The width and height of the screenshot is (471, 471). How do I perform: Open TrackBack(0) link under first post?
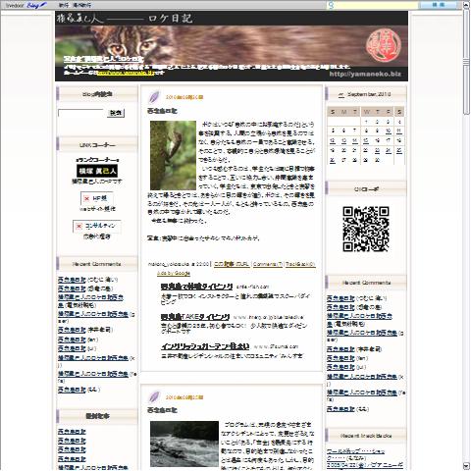tap(300, 264)
